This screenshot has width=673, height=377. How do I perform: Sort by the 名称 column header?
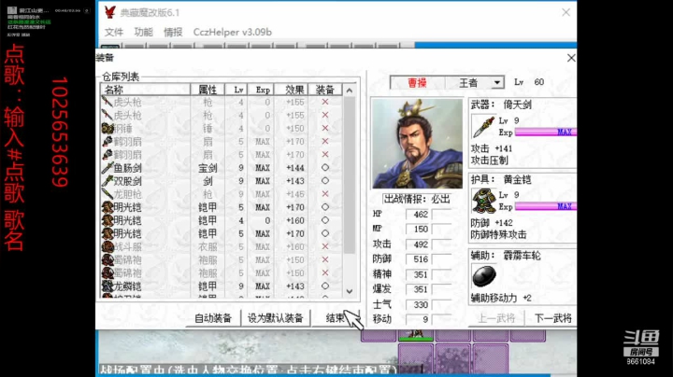[146, 90]
